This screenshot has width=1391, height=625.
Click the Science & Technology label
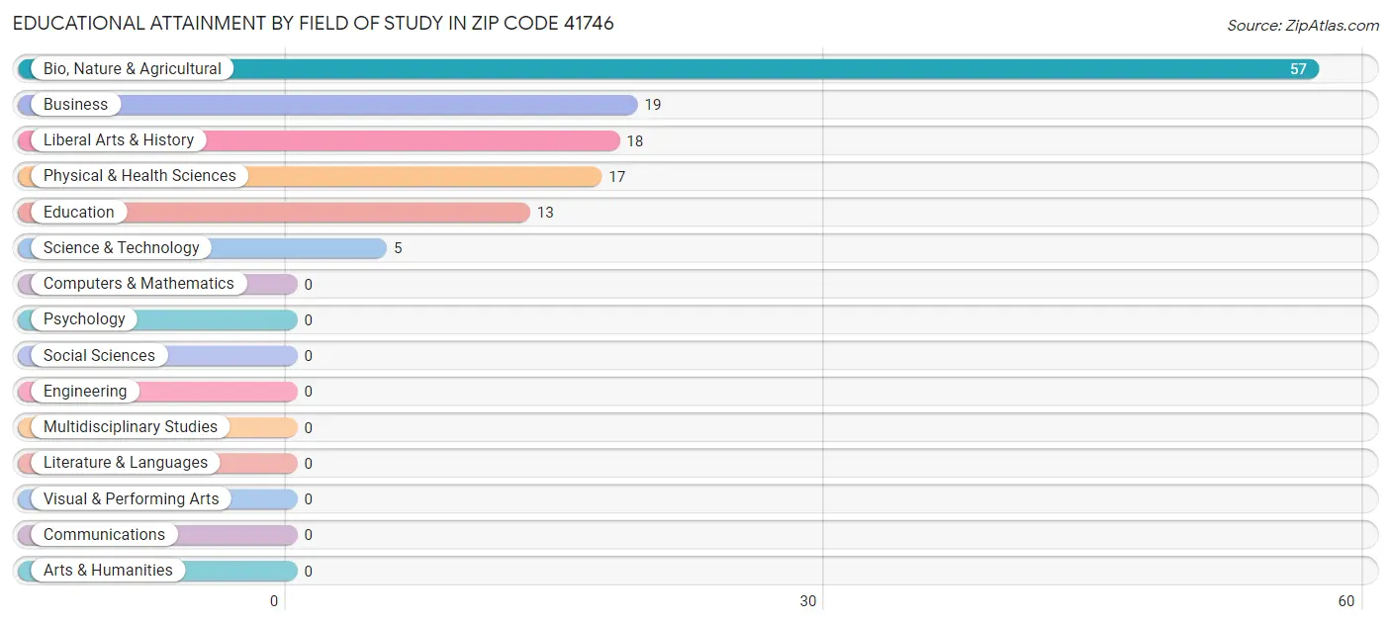tap(122, 248)
